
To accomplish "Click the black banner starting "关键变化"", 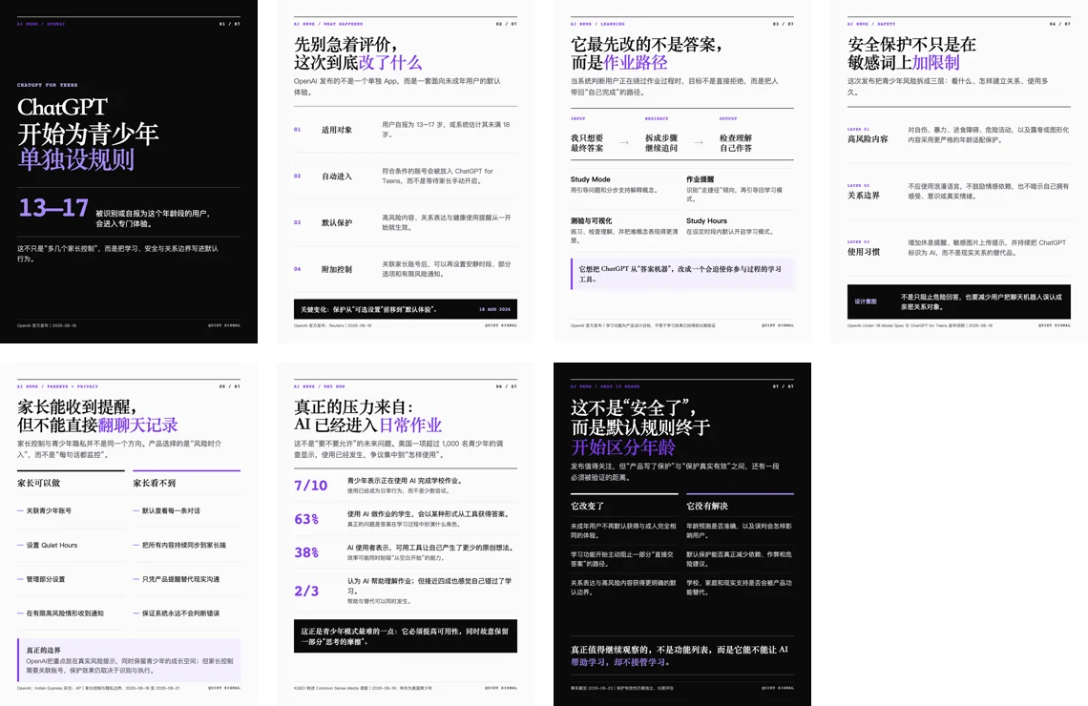I will (x=406, y=308).
